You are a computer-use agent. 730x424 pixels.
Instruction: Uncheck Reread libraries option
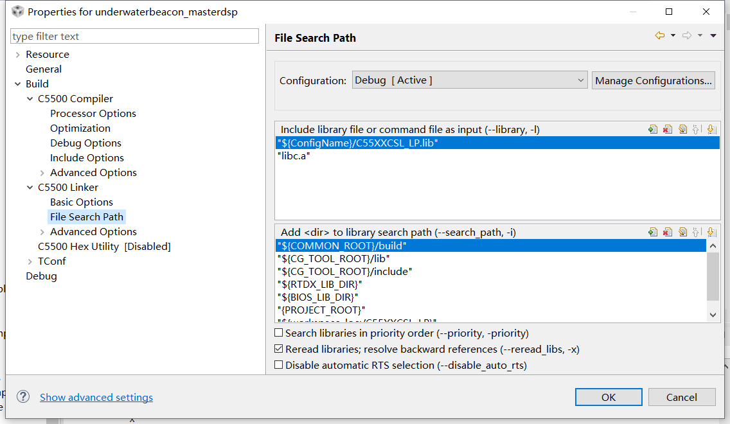tap(279, 349)
